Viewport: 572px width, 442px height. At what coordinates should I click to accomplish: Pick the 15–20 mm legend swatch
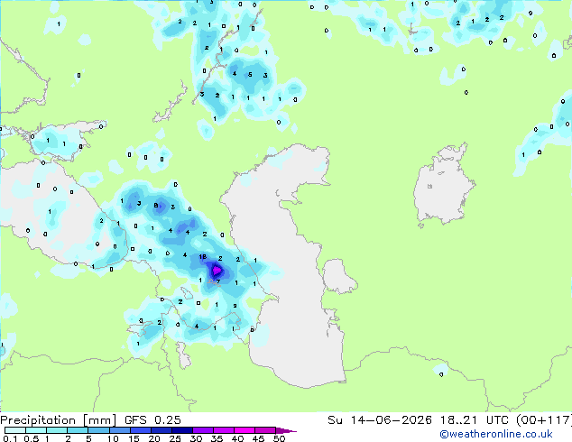point(140,430)
